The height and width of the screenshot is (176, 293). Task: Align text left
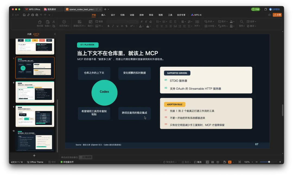coord(157,26)
